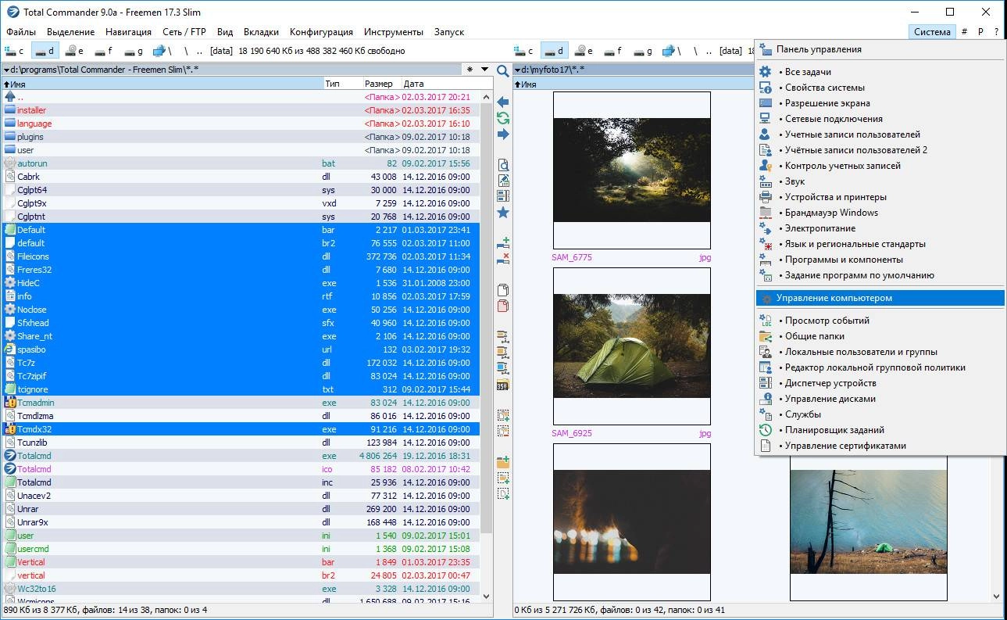1007x620 pixels.
Task: Click the white copy pages icon
Action: point(503,290)
